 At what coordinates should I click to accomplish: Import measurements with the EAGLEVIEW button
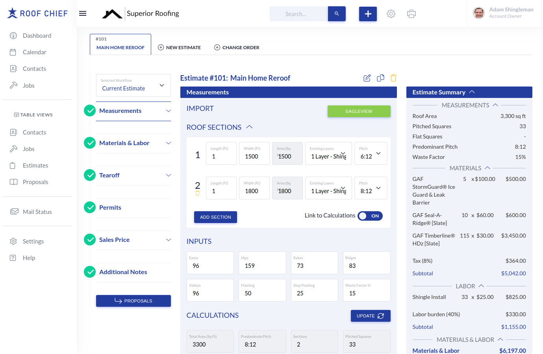[x=359, y=111]
